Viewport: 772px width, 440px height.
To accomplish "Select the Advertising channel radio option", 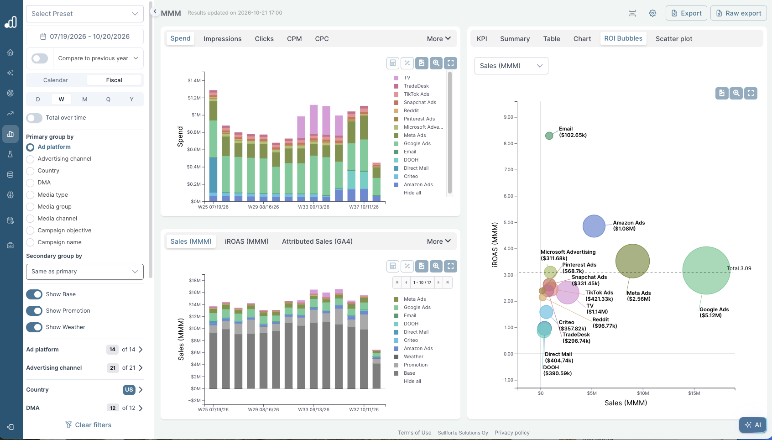I will point(30,159).
